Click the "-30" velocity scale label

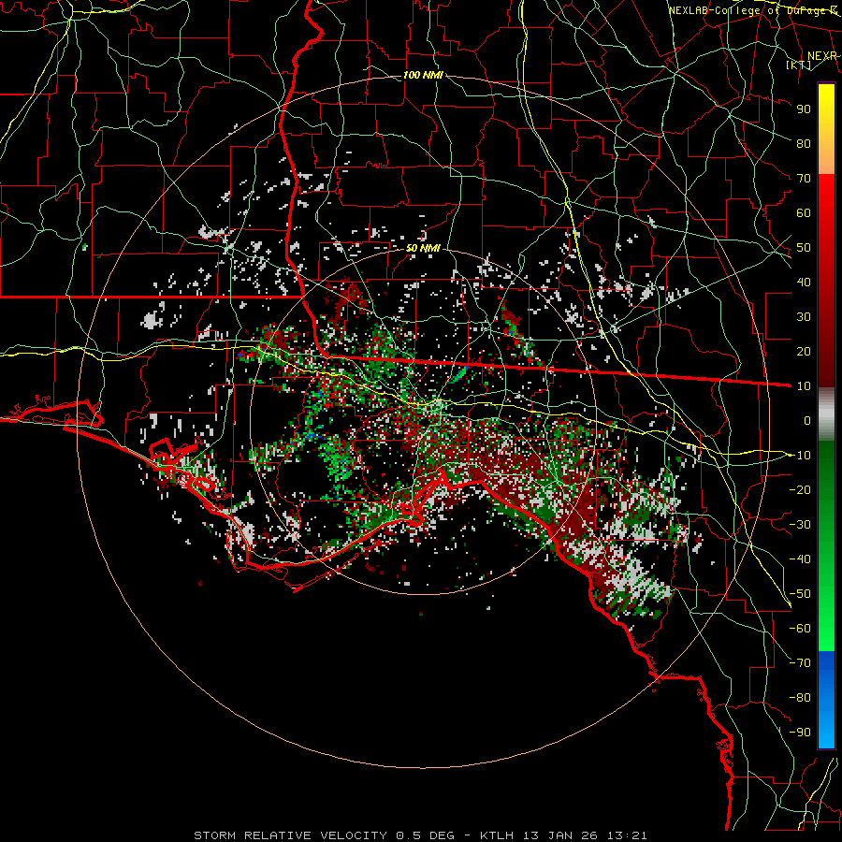click(x=800, y=524)
